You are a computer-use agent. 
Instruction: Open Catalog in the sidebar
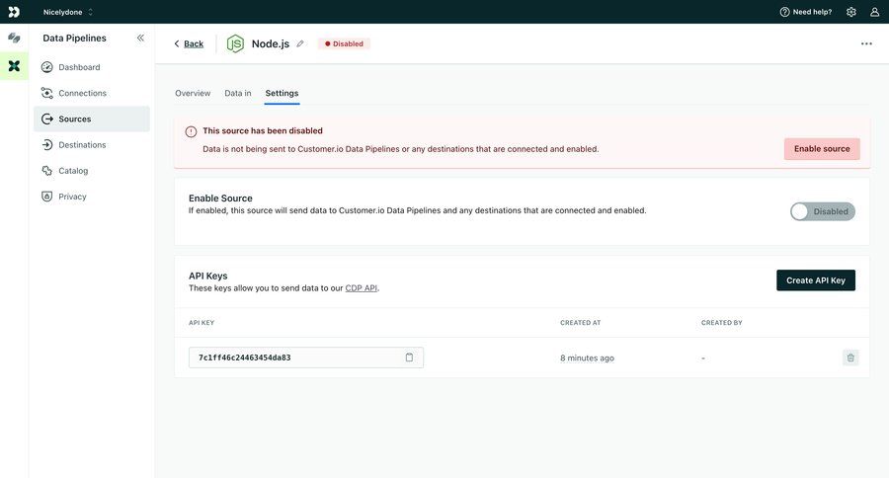92,171
